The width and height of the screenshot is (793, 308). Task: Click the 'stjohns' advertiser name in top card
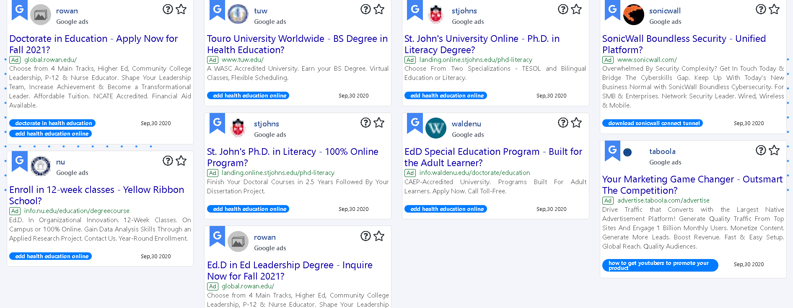pyautogui.click(x=464, y=11)
